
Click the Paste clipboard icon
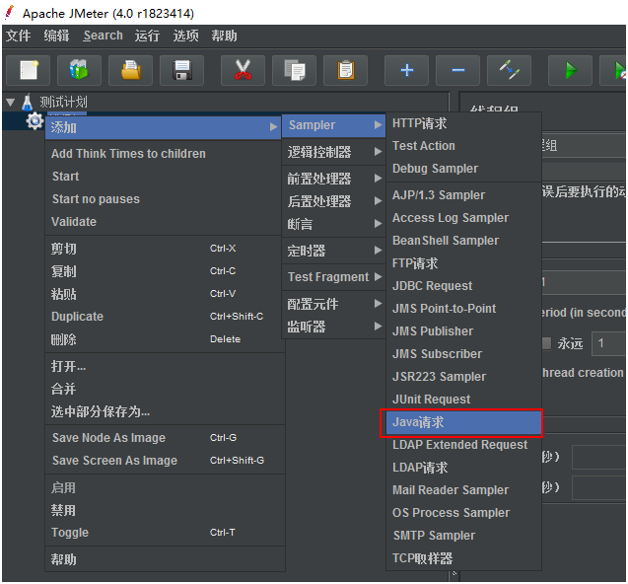point(345,71)
